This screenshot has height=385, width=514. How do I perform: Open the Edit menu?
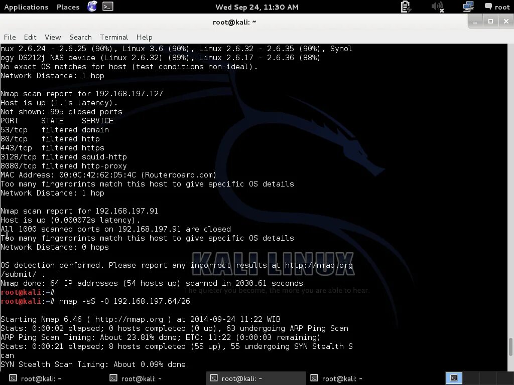30,37
